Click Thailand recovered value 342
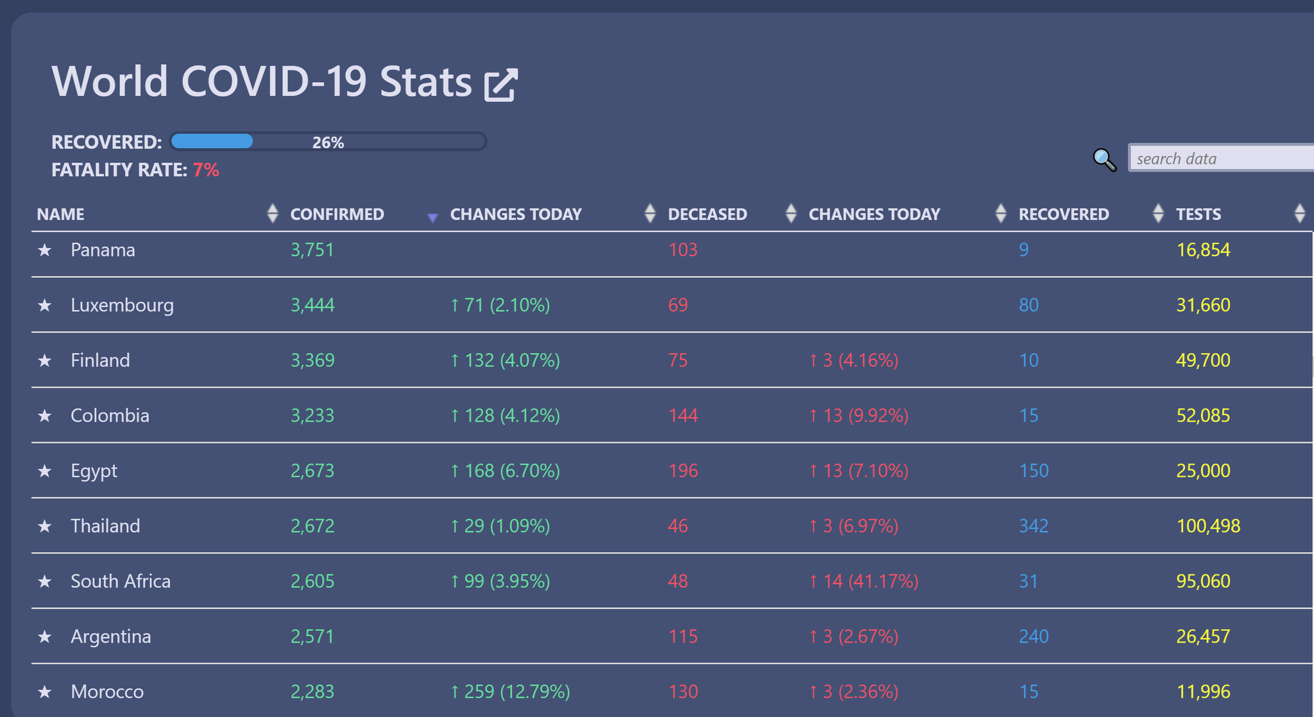Screen dimensions: 1314x717 (1034, 526)
